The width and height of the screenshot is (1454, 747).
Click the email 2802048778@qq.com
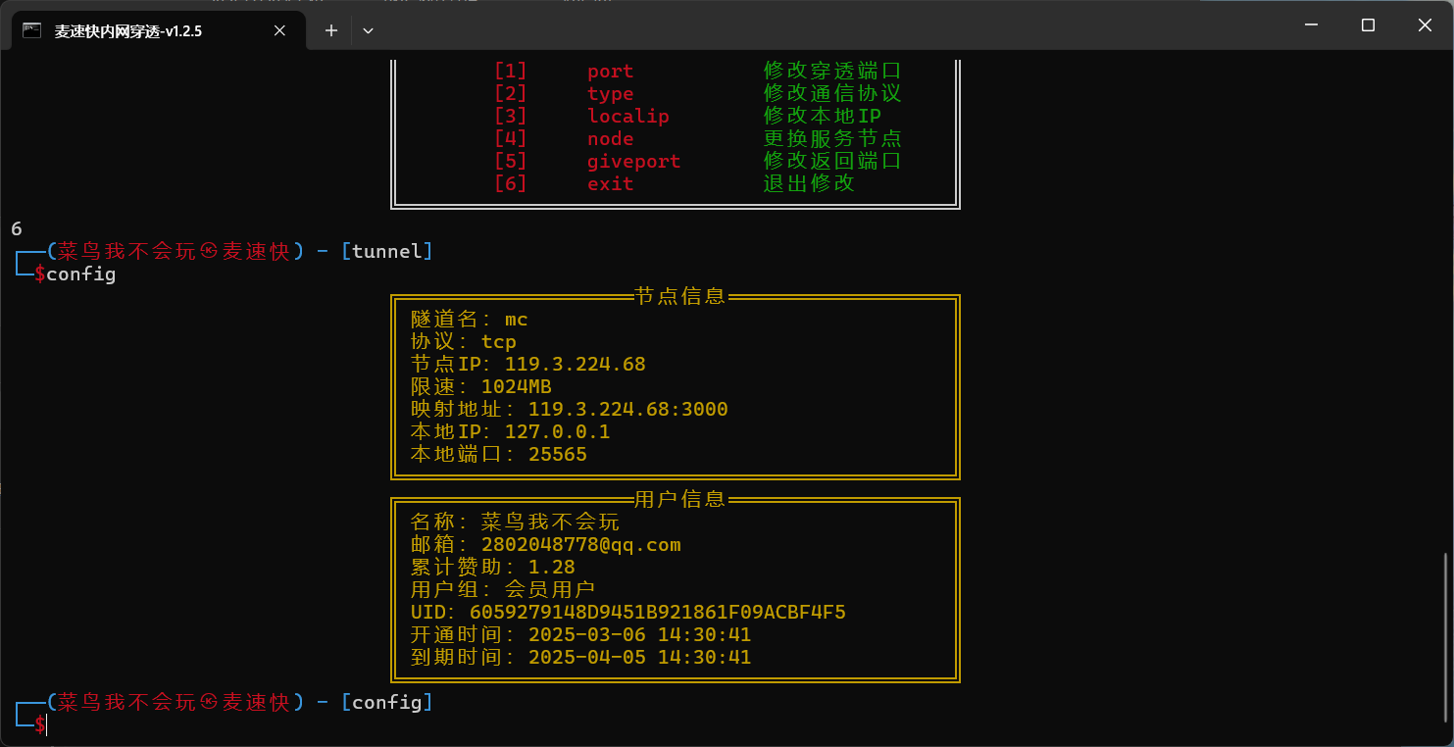pyautogui.click(x=580, y=545)
